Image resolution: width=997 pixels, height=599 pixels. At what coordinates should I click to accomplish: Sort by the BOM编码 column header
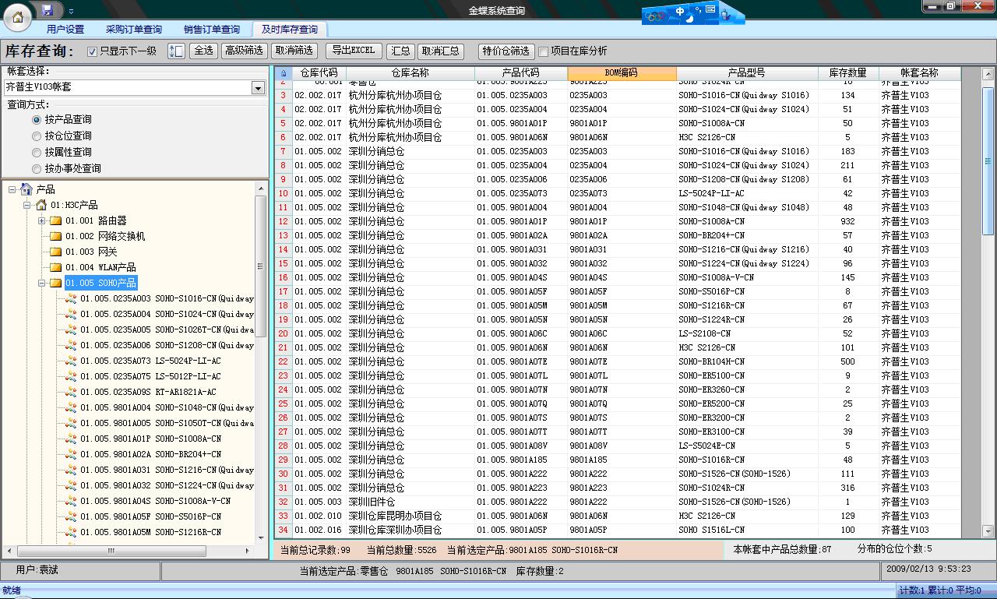point(622,73)
